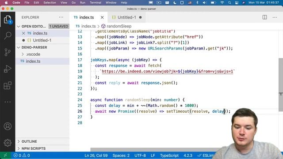The image size is (283, 159).
Task: Open the indeed.com URL on line 19
Action: pos(167,72)
